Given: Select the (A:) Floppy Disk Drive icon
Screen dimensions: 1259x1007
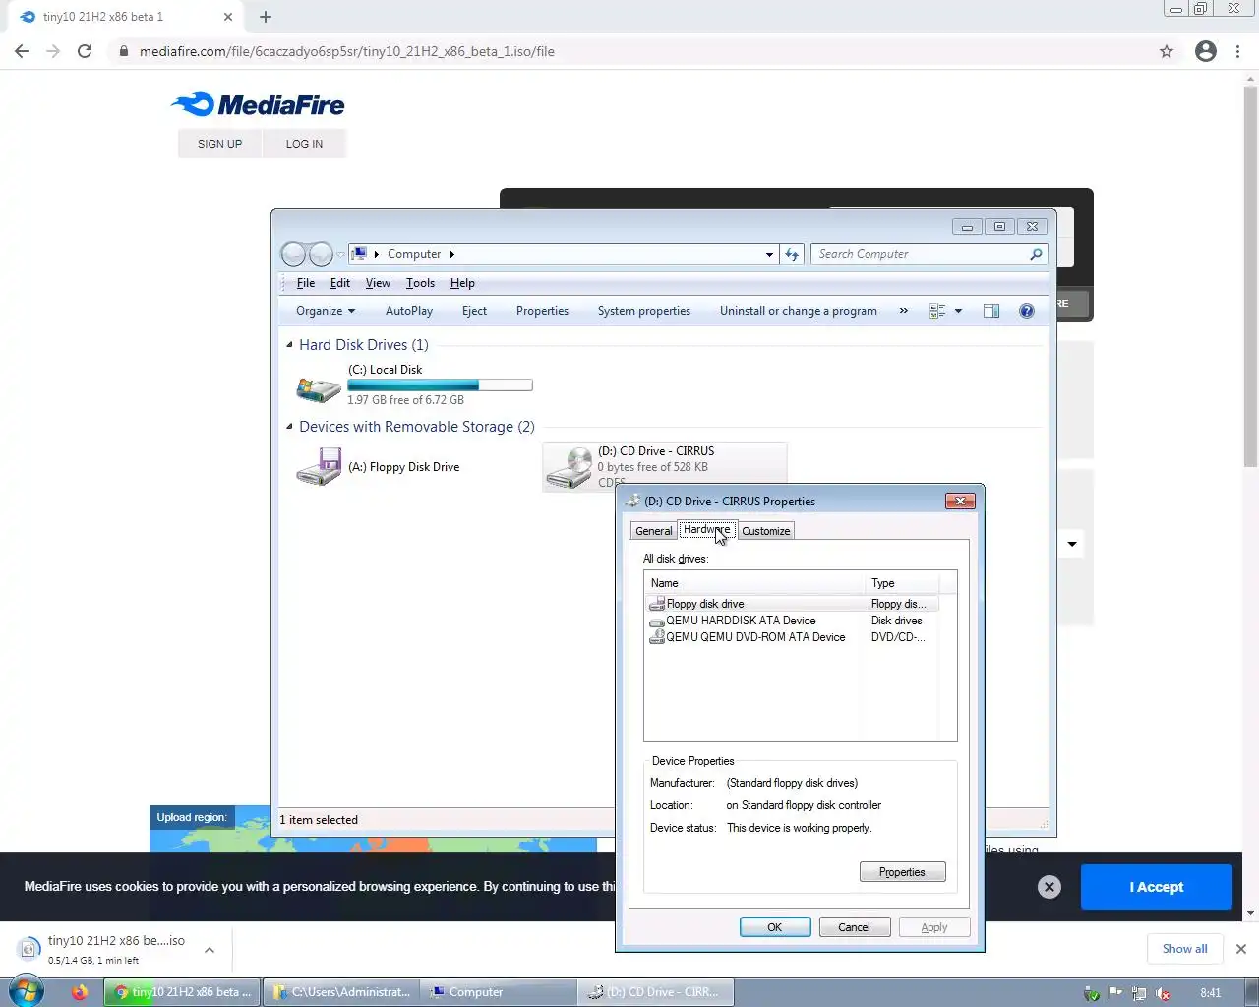Looking at the screenshot, I should point(319,467).
